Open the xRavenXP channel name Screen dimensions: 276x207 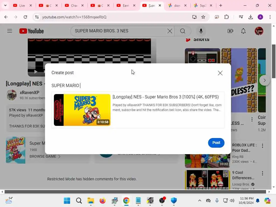click(29, 93)
